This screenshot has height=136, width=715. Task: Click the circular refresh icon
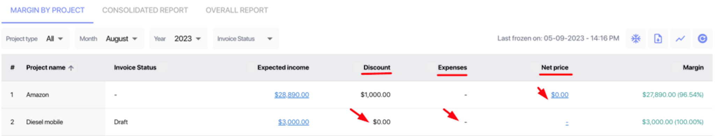(702, 39)
